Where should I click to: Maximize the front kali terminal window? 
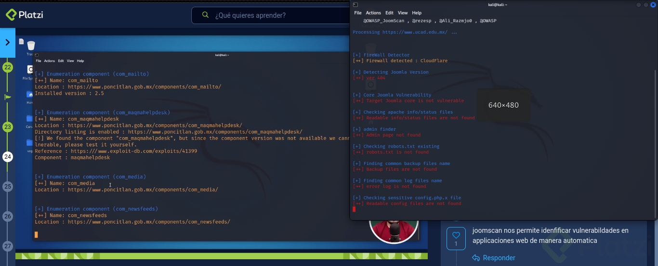646,4
